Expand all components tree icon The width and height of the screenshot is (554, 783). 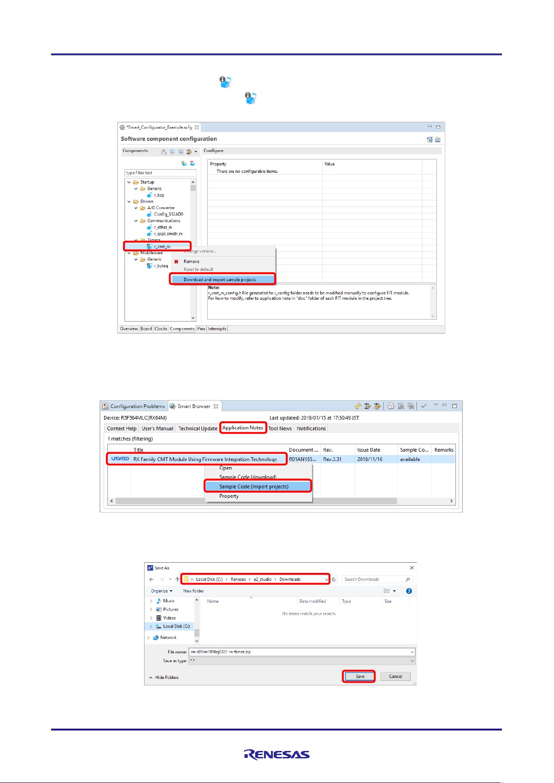coord(181,152)
